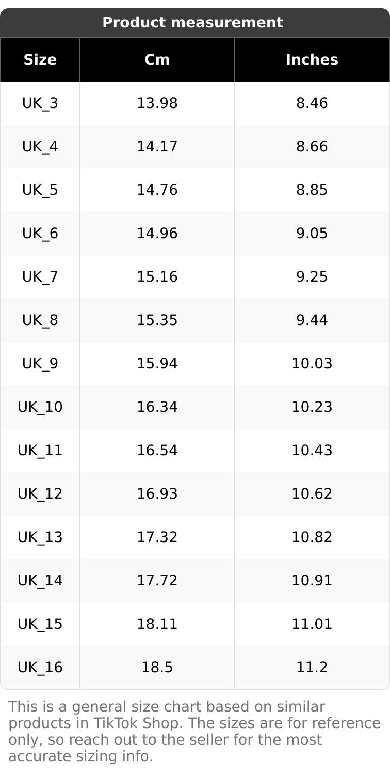Select the Size column header
Image resolution: width=390 pixels, height=773 pixels.
(x=40, y=60)
